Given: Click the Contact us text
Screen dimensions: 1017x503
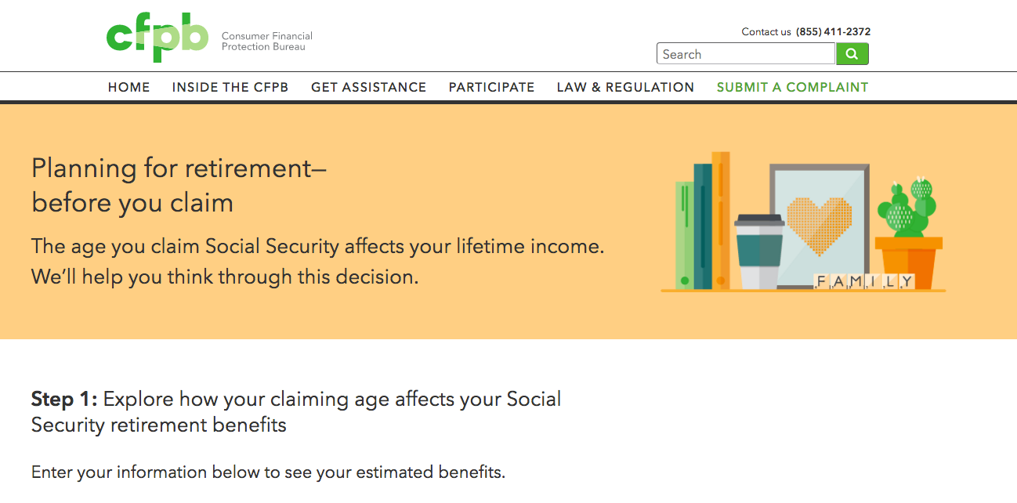Looking at the screenshot, I should 766,32.
